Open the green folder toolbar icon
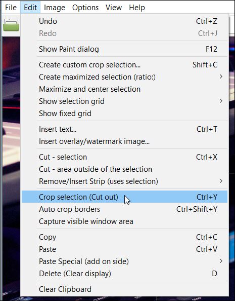 click(11, 25)
